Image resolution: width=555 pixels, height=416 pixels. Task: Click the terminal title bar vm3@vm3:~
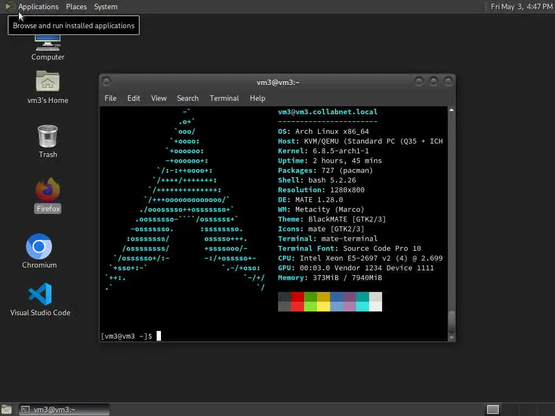(x=278, y=82)
